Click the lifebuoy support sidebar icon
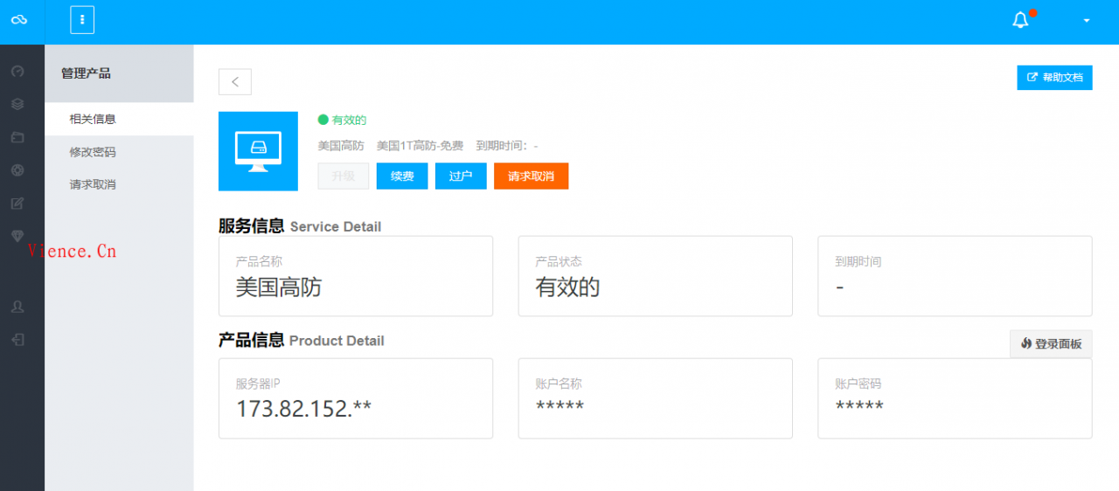Image resolution: width=1119 pixels, height=491 pixels. 17,170
